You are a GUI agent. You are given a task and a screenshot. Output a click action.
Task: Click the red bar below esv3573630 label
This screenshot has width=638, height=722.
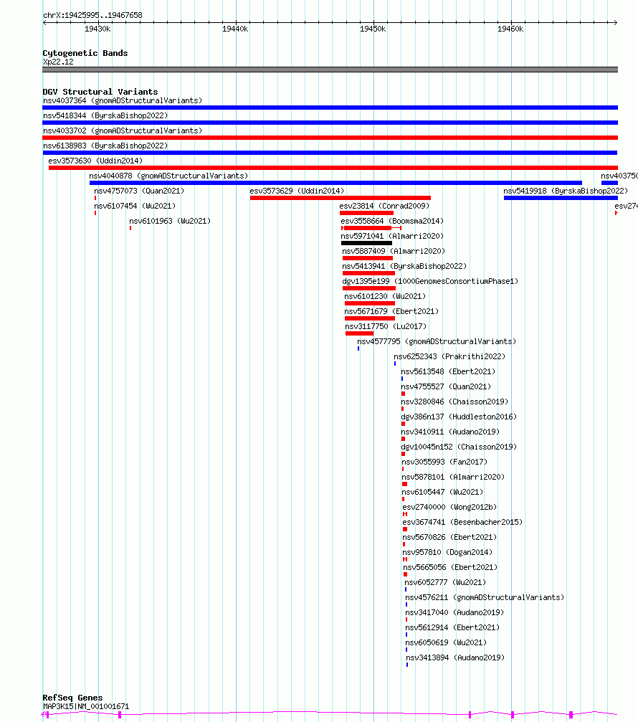[x=333, y=168]
